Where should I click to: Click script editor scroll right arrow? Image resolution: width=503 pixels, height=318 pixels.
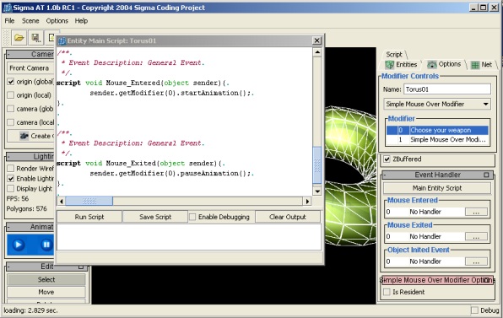[307, 202]
